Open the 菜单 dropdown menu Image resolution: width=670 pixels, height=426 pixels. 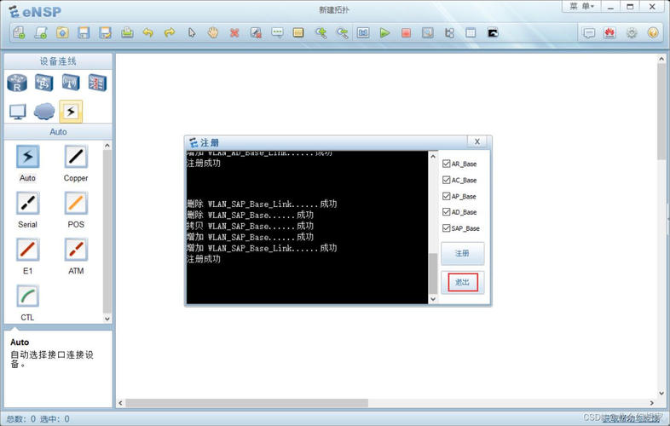click(581, 7)
